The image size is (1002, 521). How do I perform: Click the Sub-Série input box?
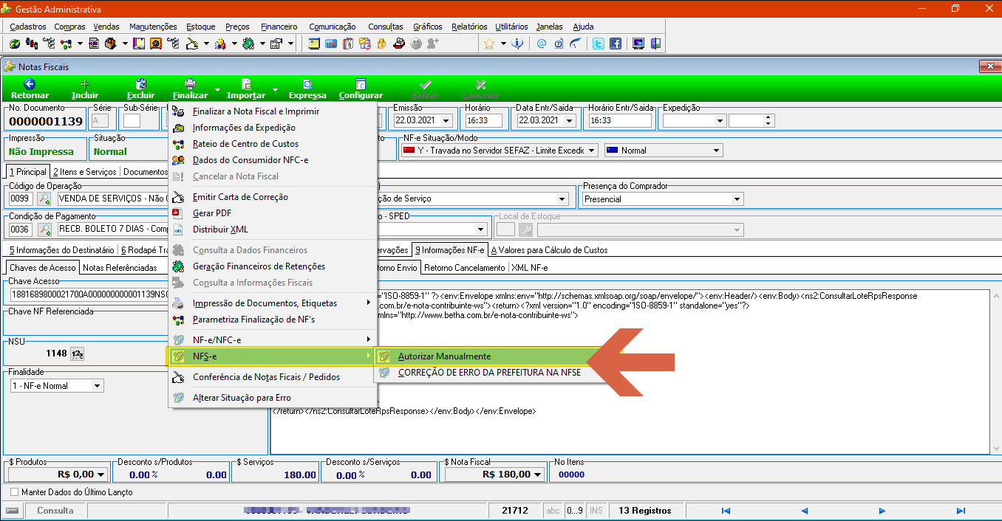click(132, 120)
